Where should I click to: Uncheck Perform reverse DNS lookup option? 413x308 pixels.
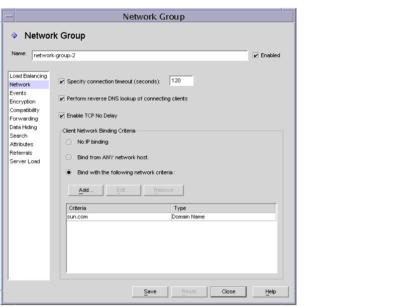pos(62,98)
